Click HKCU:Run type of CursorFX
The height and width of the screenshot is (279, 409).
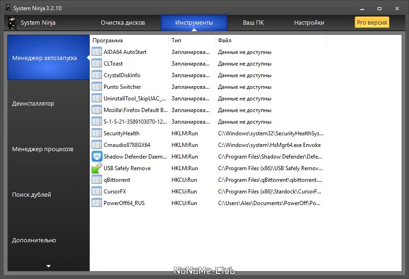click(184, 192)
